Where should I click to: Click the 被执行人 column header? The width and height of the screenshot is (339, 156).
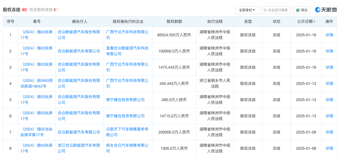79,21
